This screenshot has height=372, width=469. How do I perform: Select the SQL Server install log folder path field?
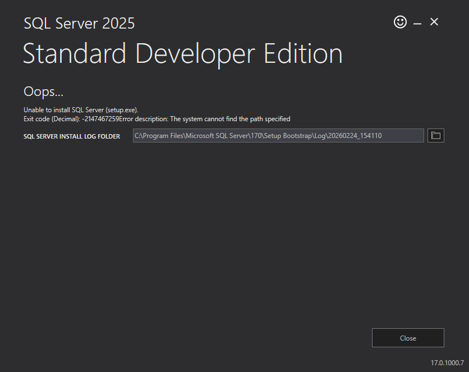(278, 135)
